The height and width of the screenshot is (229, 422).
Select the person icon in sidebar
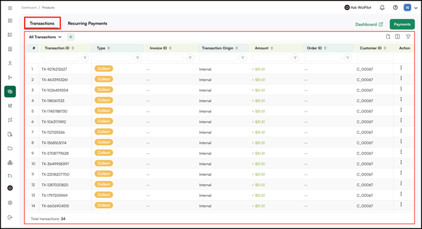tap(10, 63)
